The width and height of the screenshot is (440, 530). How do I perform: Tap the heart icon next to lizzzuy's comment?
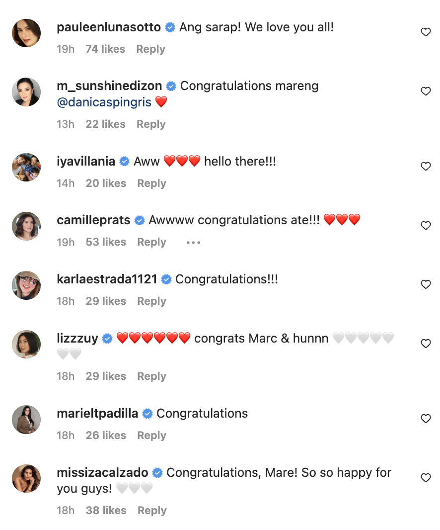click(426, 344)
